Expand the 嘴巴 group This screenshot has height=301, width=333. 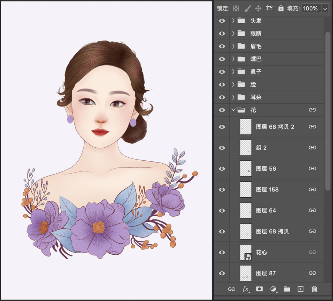pyautogui.click(x=233, y=59)
